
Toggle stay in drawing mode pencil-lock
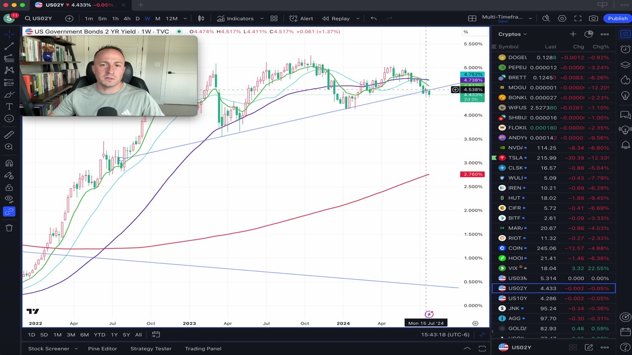click(x=9, y=175)
